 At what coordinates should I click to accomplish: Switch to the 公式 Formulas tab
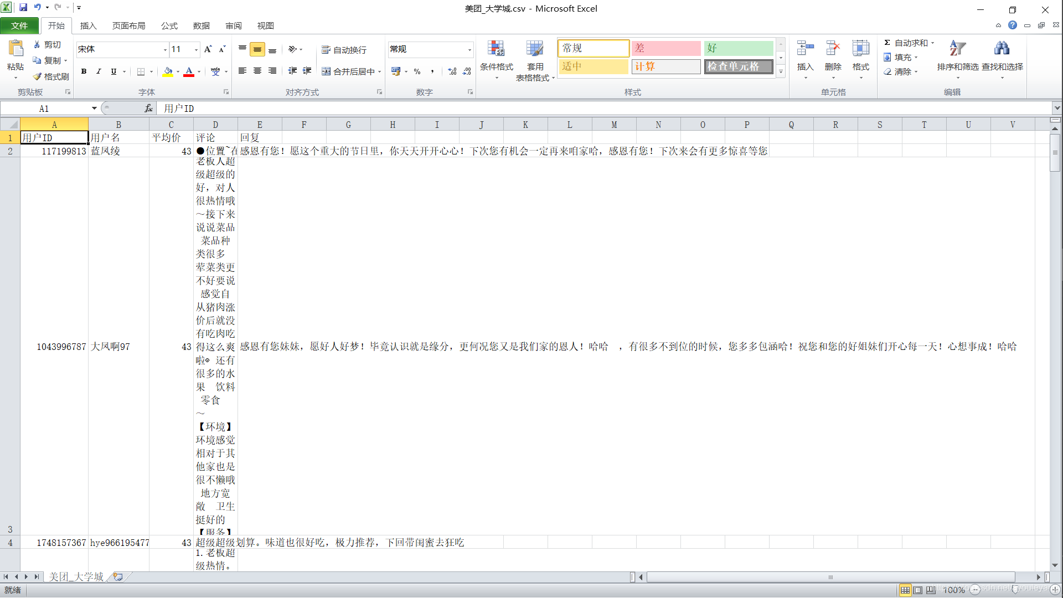pos(169,25)
